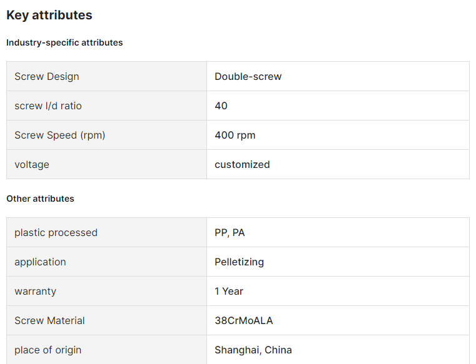Select the customized voltage value

click(242, 164)
